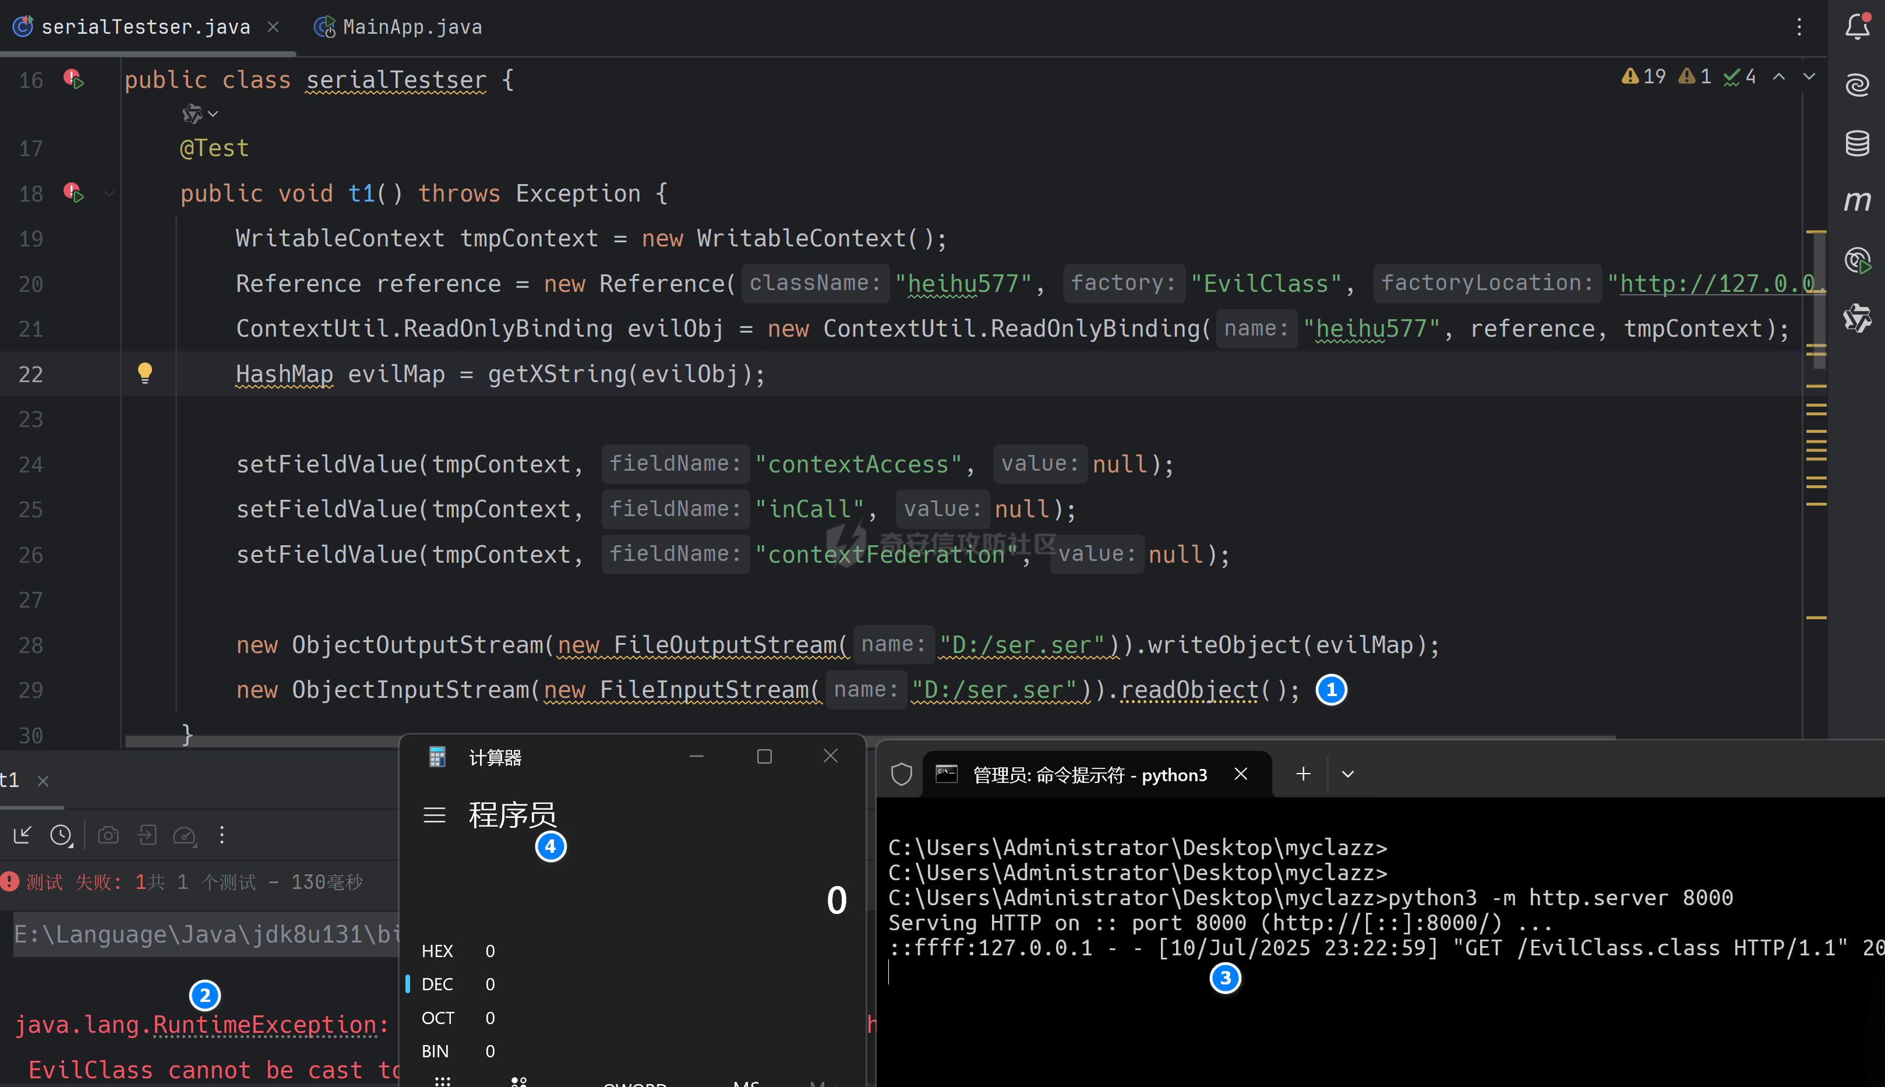Click the AI inlay icon above @Test
The height and width of the screenshot is (1087, 1885).
tap(192, 114)
